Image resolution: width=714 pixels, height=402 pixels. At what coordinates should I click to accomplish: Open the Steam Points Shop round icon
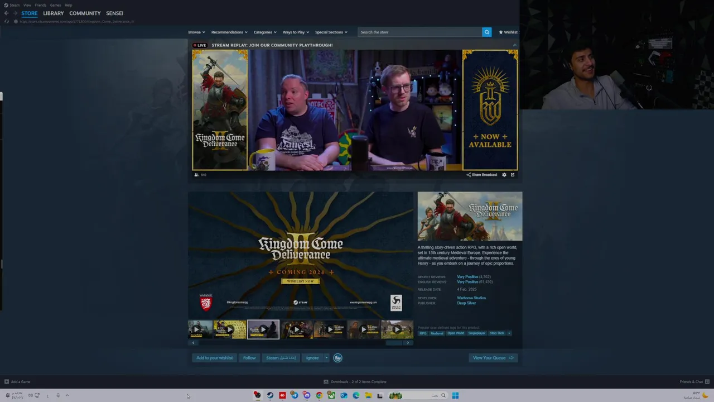(x=337, y=358)
